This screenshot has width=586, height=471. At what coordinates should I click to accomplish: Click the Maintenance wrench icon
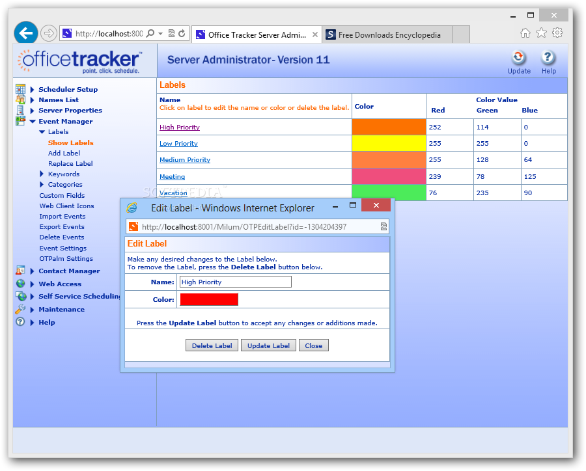pos(20,309)
